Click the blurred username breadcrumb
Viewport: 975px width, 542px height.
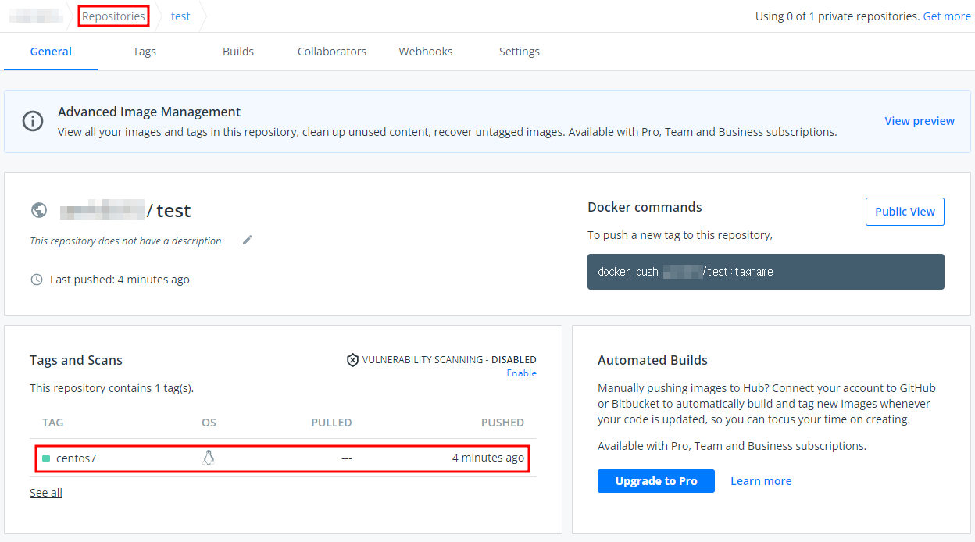tap(35, 16)
